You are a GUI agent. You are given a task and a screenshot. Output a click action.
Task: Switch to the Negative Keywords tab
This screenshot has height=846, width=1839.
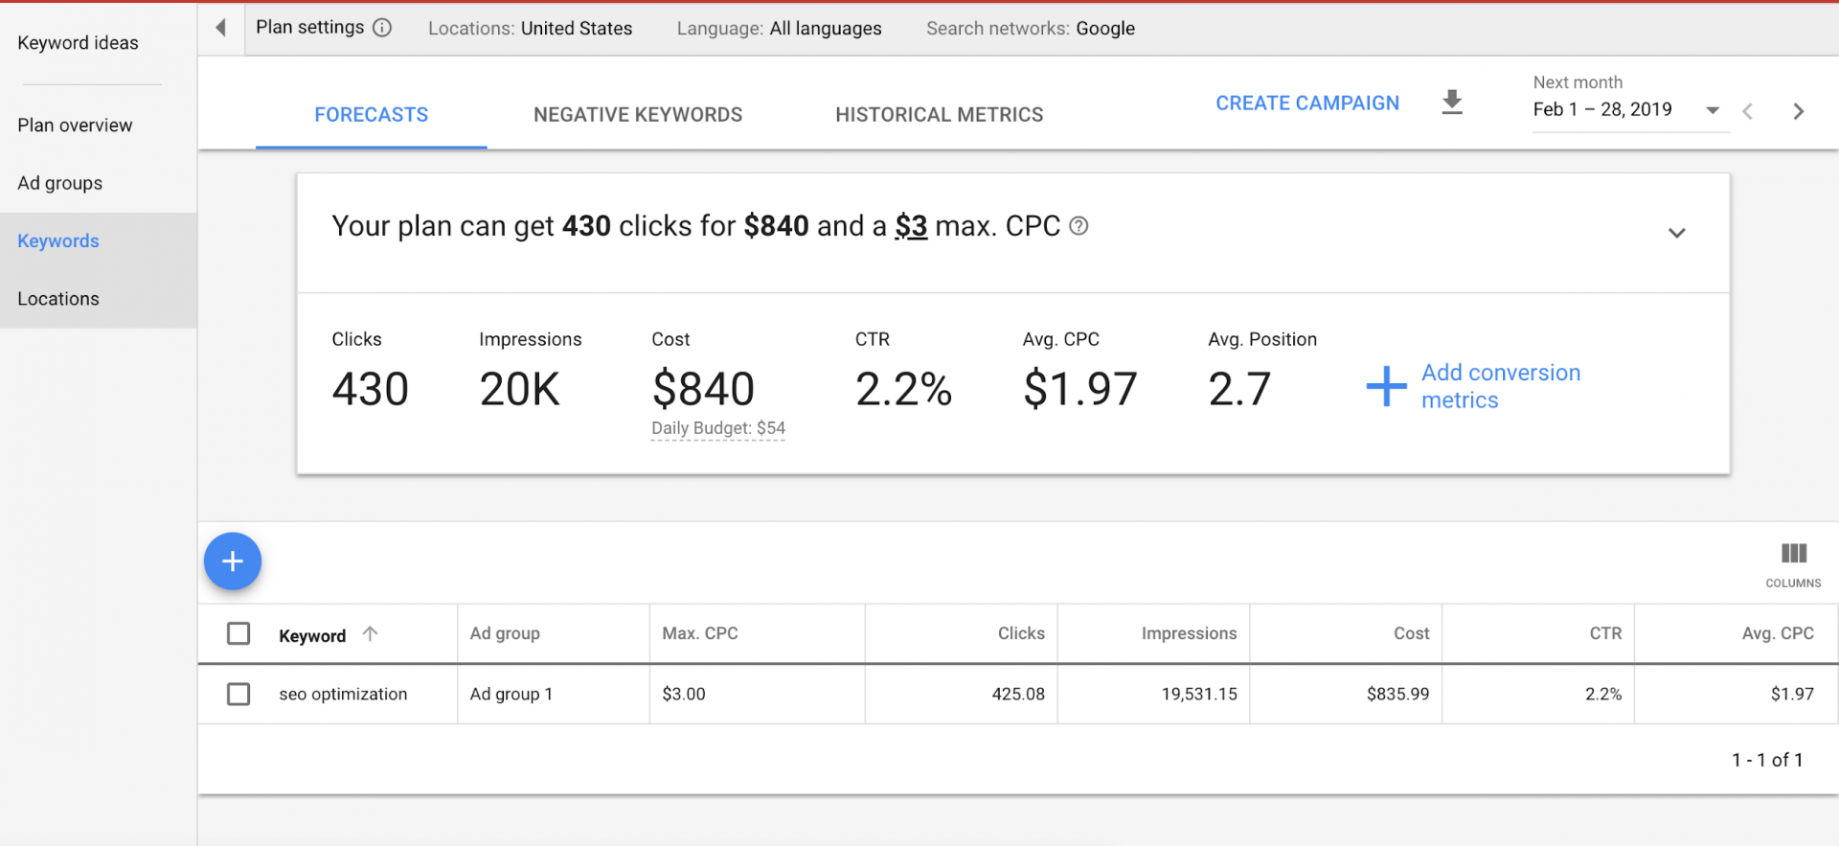[x=638, y=115]
